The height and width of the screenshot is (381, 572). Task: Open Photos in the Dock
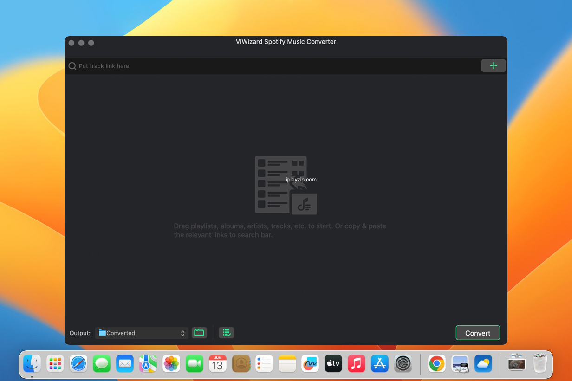171,364
